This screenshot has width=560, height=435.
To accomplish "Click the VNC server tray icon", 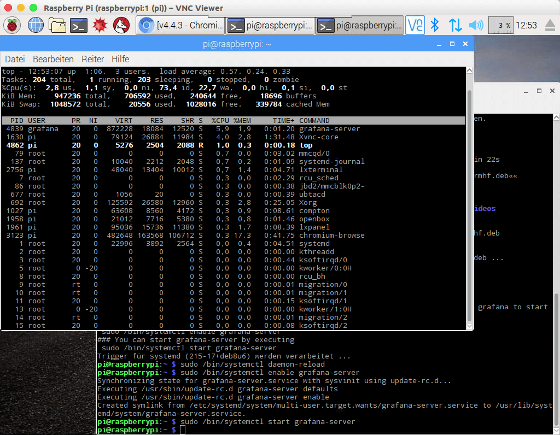I will 416,25.
